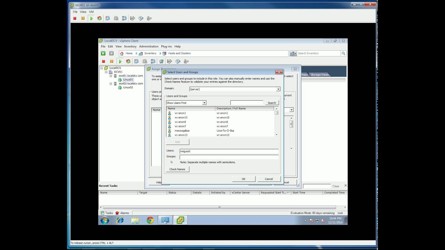Click the floppy connect icon in the MGR01 console toolbar
The height and width of the screenshot is (250, 445).
132,18
